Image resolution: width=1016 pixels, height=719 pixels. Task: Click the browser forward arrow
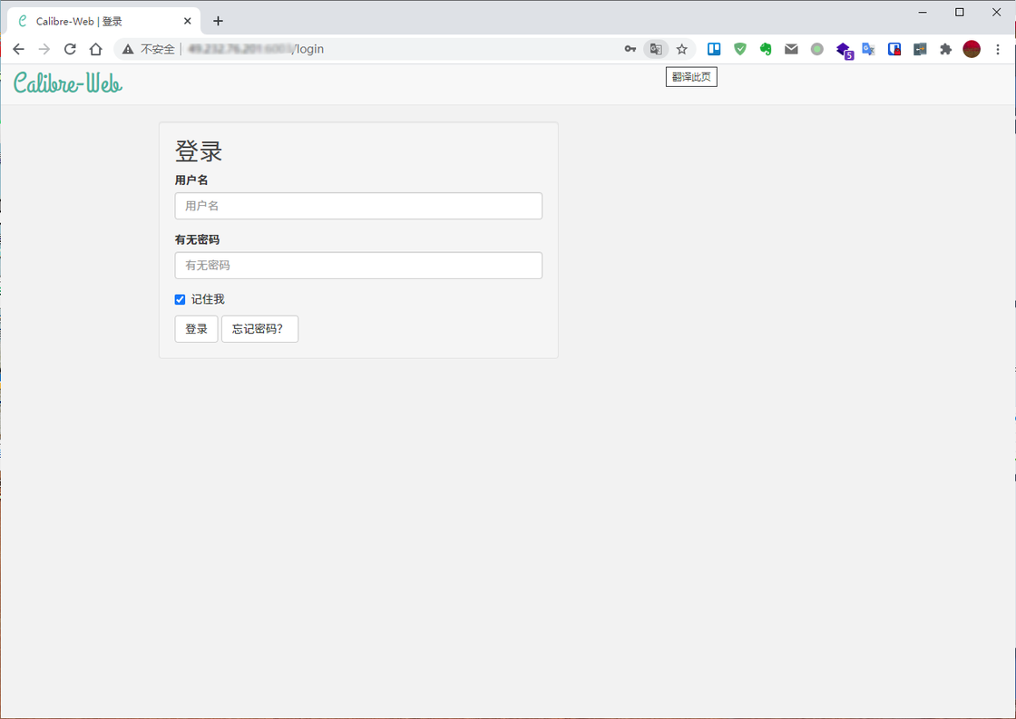[x=44, y=49]
